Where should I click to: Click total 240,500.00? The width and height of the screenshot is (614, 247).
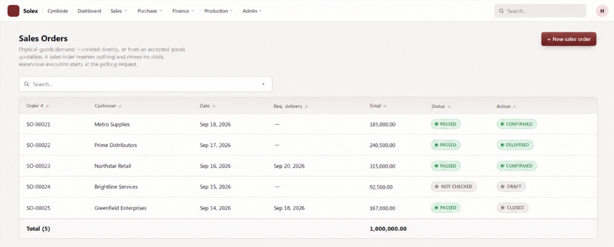[x=383, y=145]
